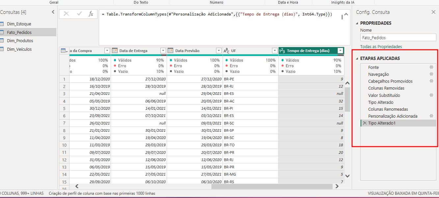Cancel the formula edit with the X icon
The image size is (439, 198).
click(x=66, y=14)
